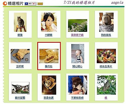
Task: Open the steamed buns photo thumbnail
Action: coord(49,56)
